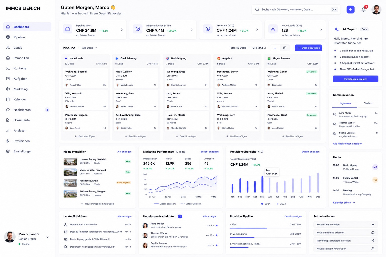The image size is (386, 257).
Task: Click Offen progress bar in Provision Pipeline
Action: pyautogui.click(x=266, y=228)
